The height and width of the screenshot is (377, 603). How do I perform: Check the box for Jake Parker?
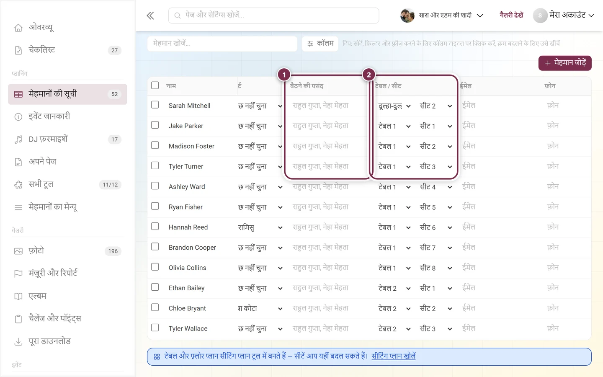155,125
